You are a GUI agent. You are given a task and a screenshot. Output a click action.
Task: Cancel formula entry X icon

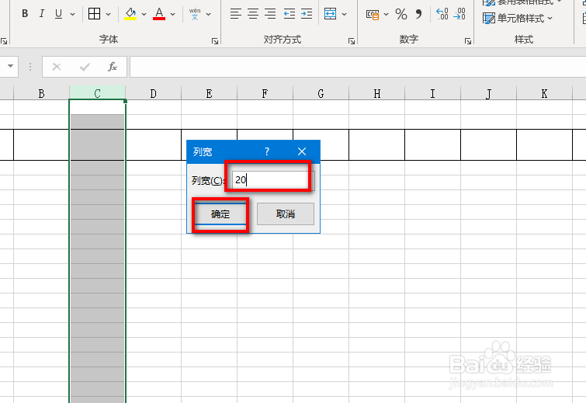(57, 67)
